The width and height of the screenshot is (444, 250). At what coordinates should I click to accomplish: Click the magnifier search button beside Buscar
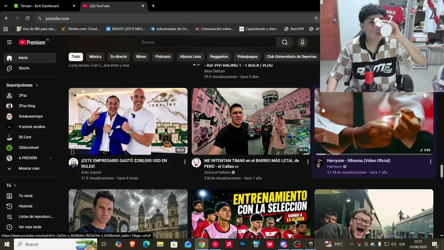(285, 42)
